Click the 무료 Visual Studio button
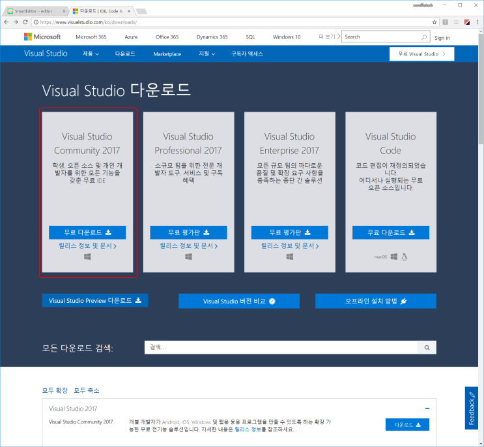Image resolution: width=484 pixels, height=447 pixels. [421, 54]
